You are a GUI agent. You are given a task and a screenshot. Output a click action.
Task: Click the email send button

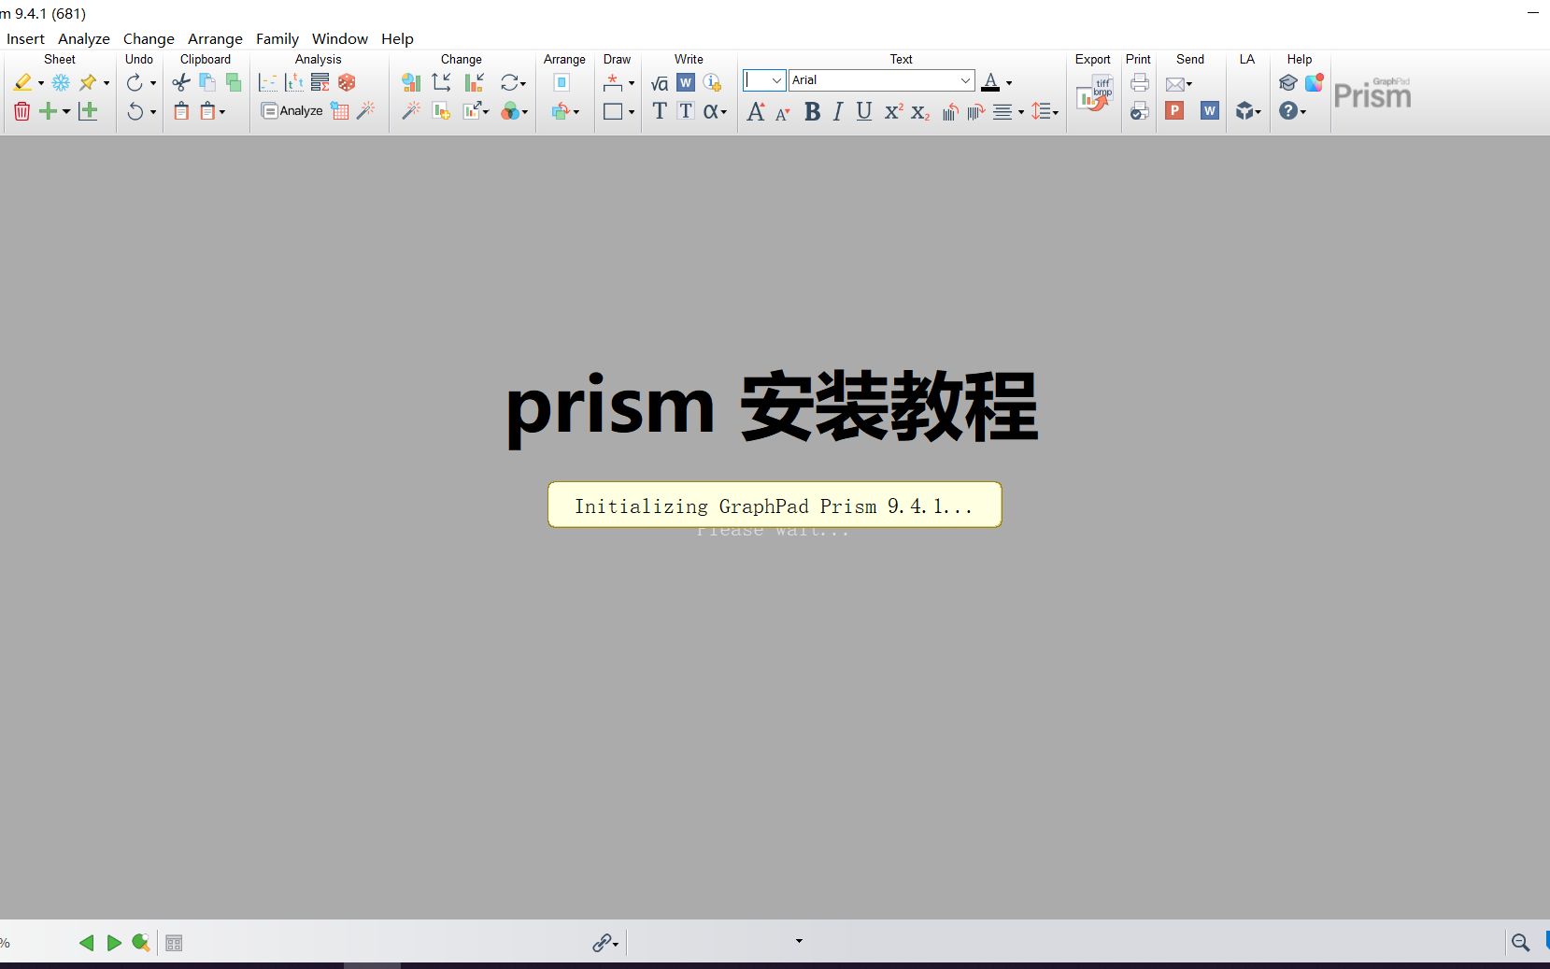click(x=1175, y=83)
